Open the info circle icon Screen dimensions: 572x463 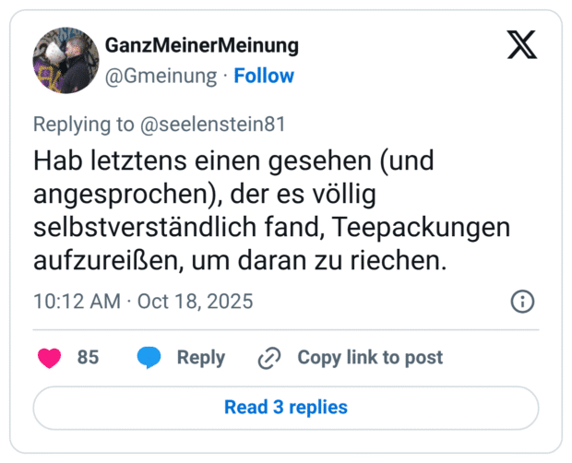tap(521, 302)
